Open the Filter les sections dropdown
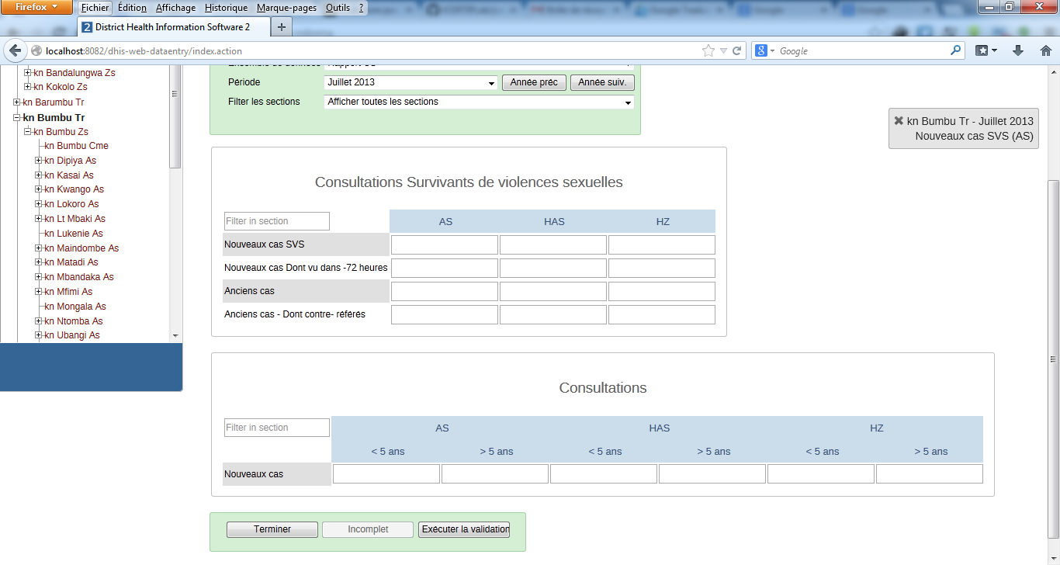The height and width of the screenshot is (565, 1060). point(479,102)
